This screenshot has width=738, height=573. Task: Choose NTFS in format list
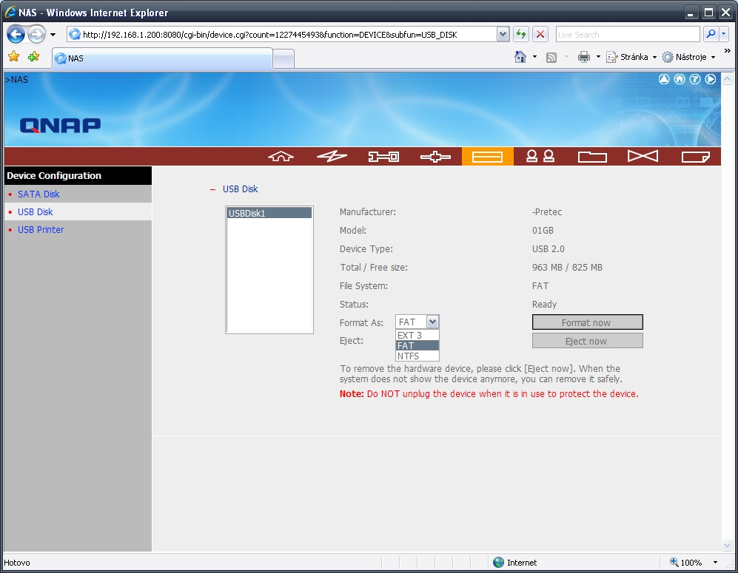tap(417, 356)
